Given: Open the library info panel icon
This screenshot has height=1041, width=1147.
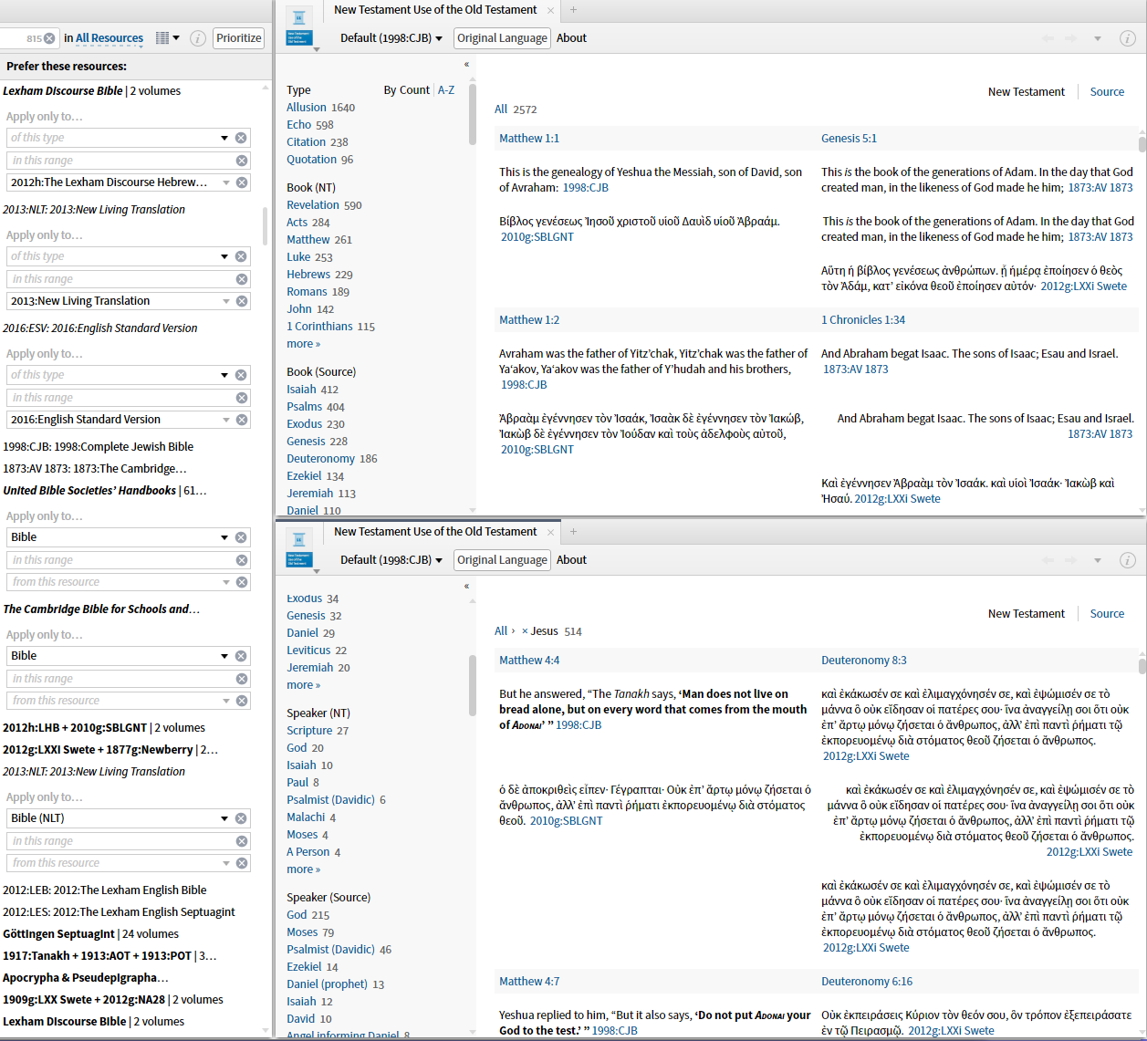Looking at the screenshot, I should pyautogui.click(x=197, y=38).
